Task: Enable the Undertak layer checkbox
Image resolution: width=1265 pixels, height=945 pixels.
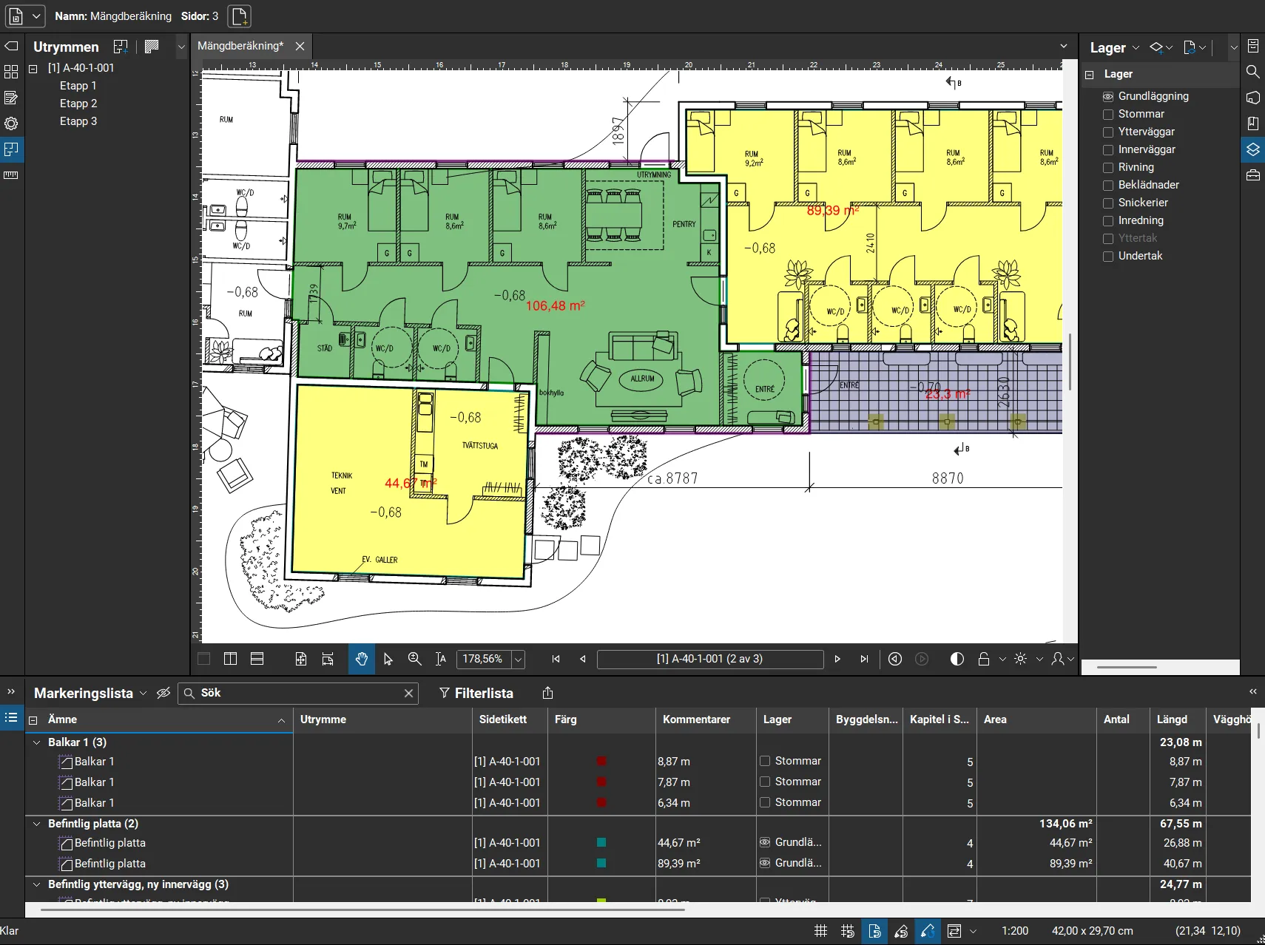Action: tap(1108, 256)
